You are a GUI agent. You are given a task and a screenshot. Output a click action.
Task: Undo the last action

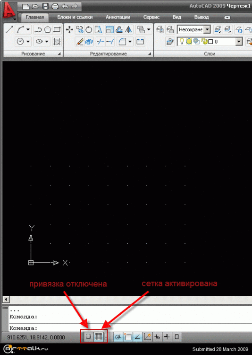(65, 6)
